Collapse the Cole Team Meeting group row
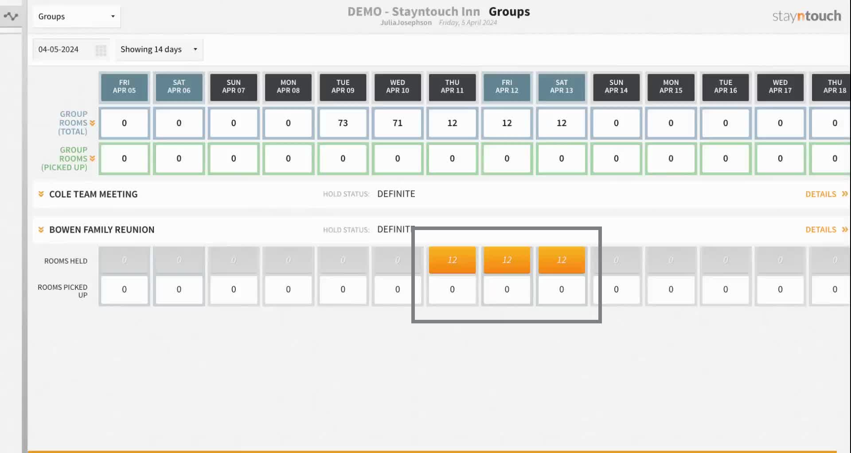Screen dimensions: 851x453 [41, 194]
